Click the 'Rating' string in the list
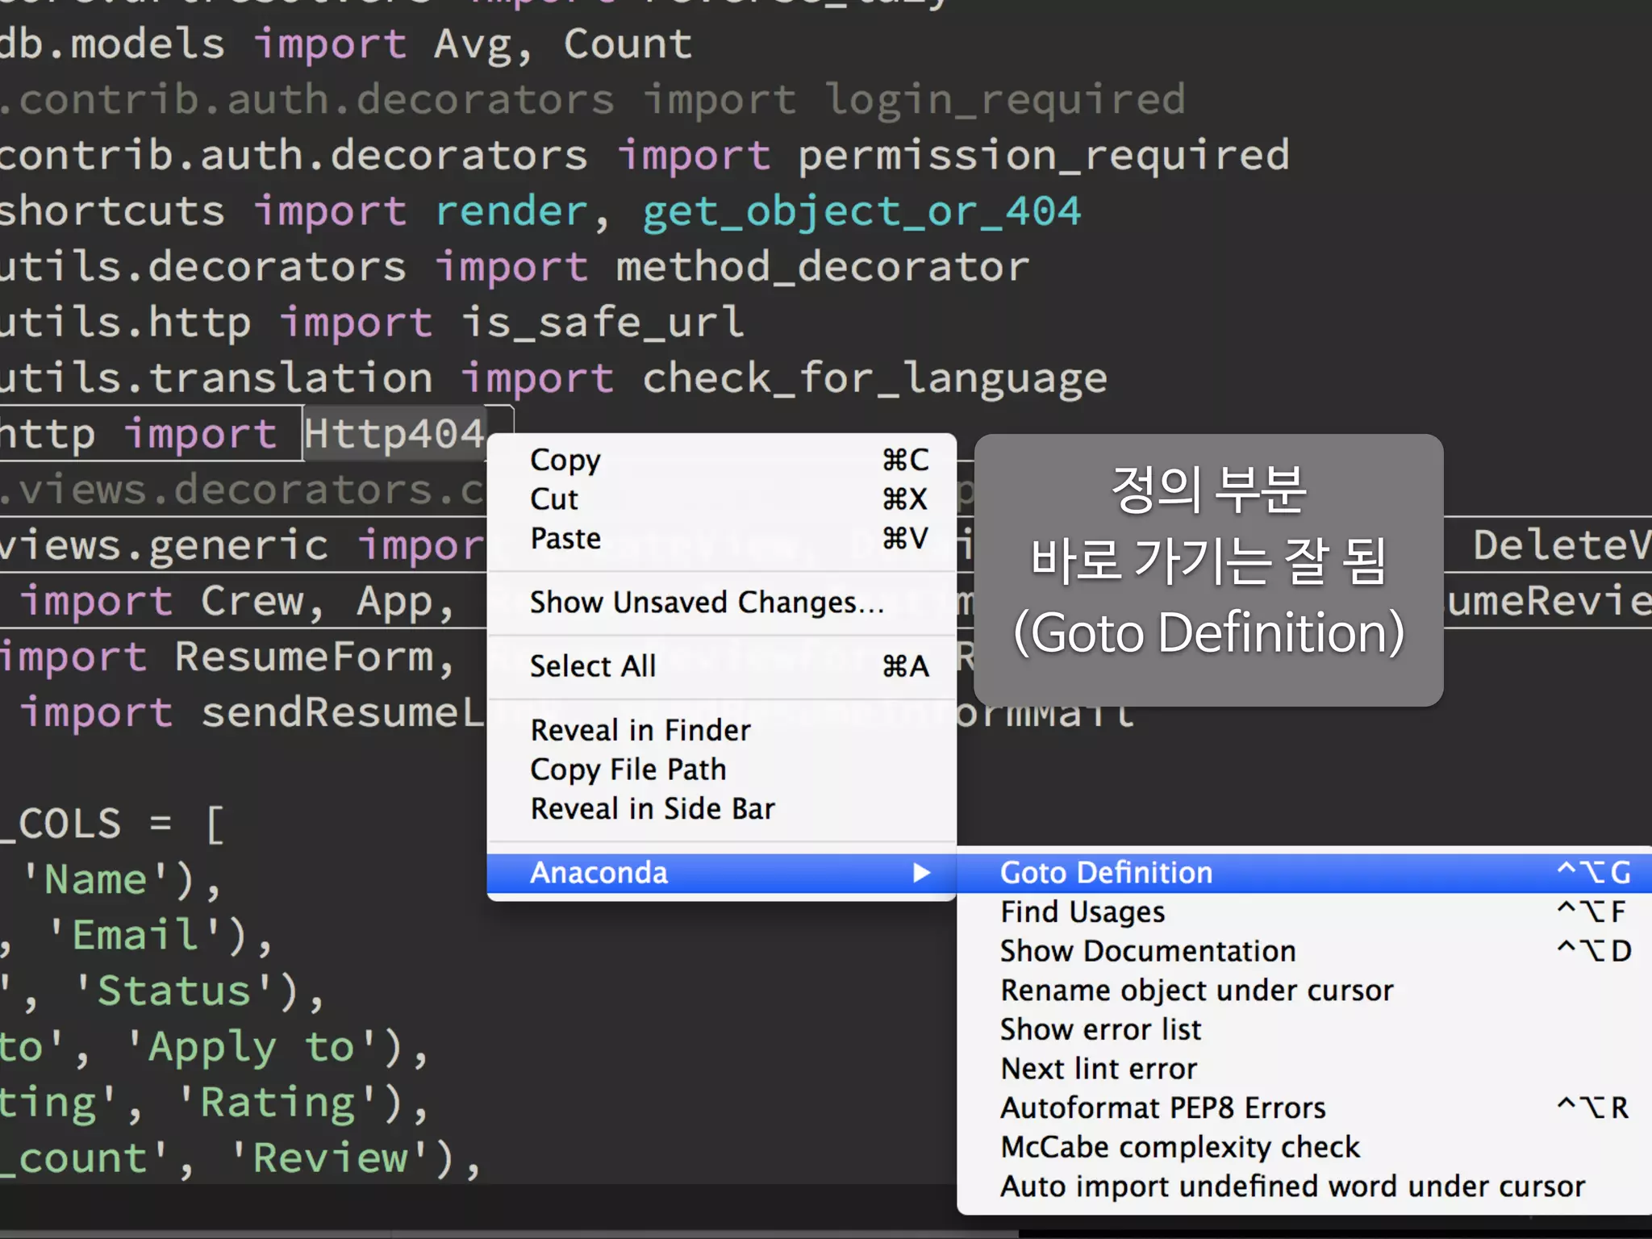The height and width of the screenshot is (1239, 1652). point(278,1103)
